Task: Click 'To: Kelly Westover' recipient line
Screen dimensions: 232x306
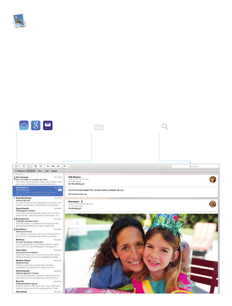Action: click(76, 206)
